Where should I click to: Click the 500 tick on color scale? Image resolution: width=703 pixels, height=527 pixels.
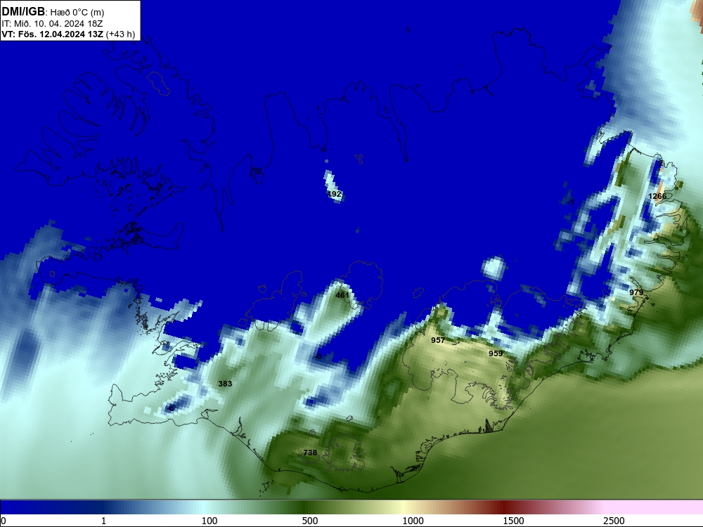click(x=310, y=521)
